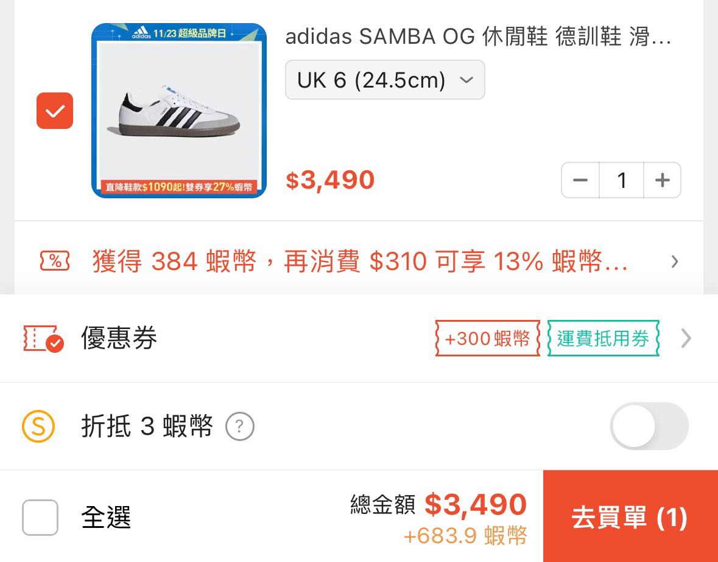Tap the minus icon to decrease quantity
Image resolution: width=718 pixels, height=562 pixels.
580,179
